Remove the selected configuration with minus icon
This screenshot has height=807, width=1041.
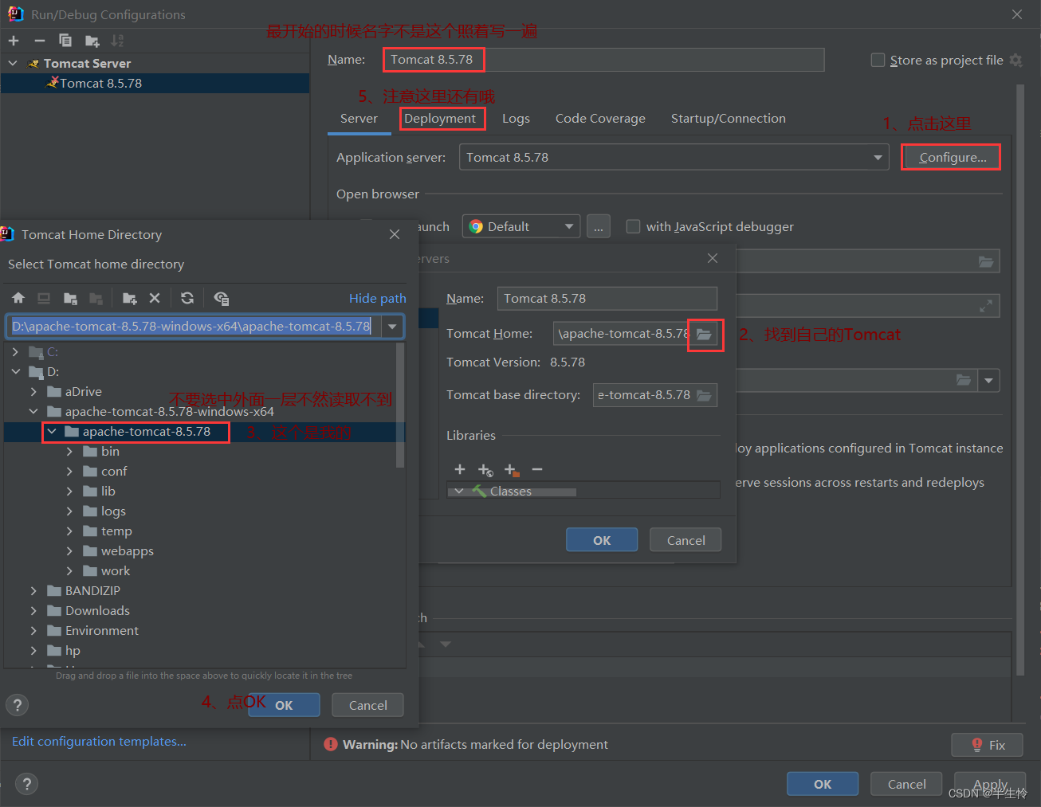point(40,41)
